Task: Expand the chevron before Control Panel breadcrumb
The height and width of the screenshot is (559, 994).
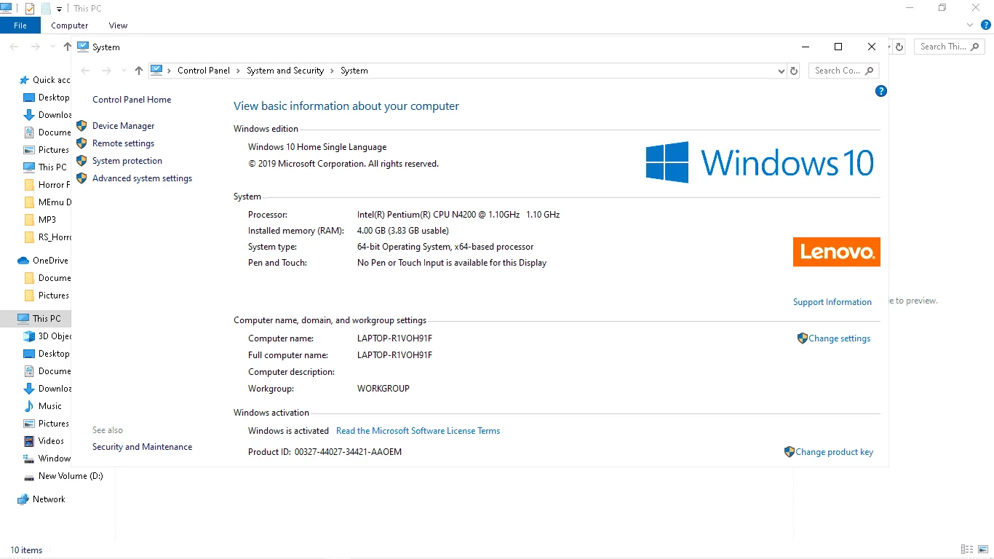Action: (170, 71)
